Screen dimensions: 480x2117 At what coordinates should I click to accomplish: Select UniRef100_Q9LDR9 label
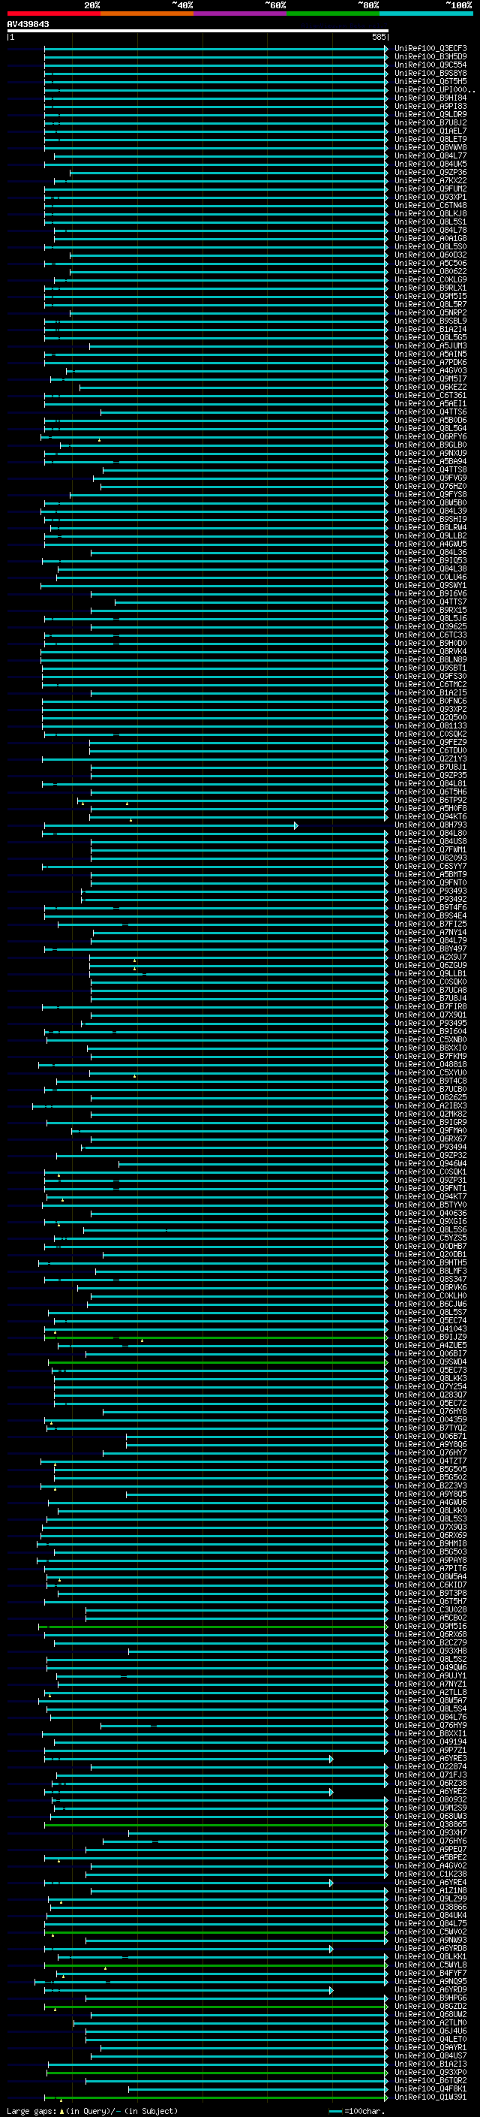pyautogui.click(x=430, y=114)
